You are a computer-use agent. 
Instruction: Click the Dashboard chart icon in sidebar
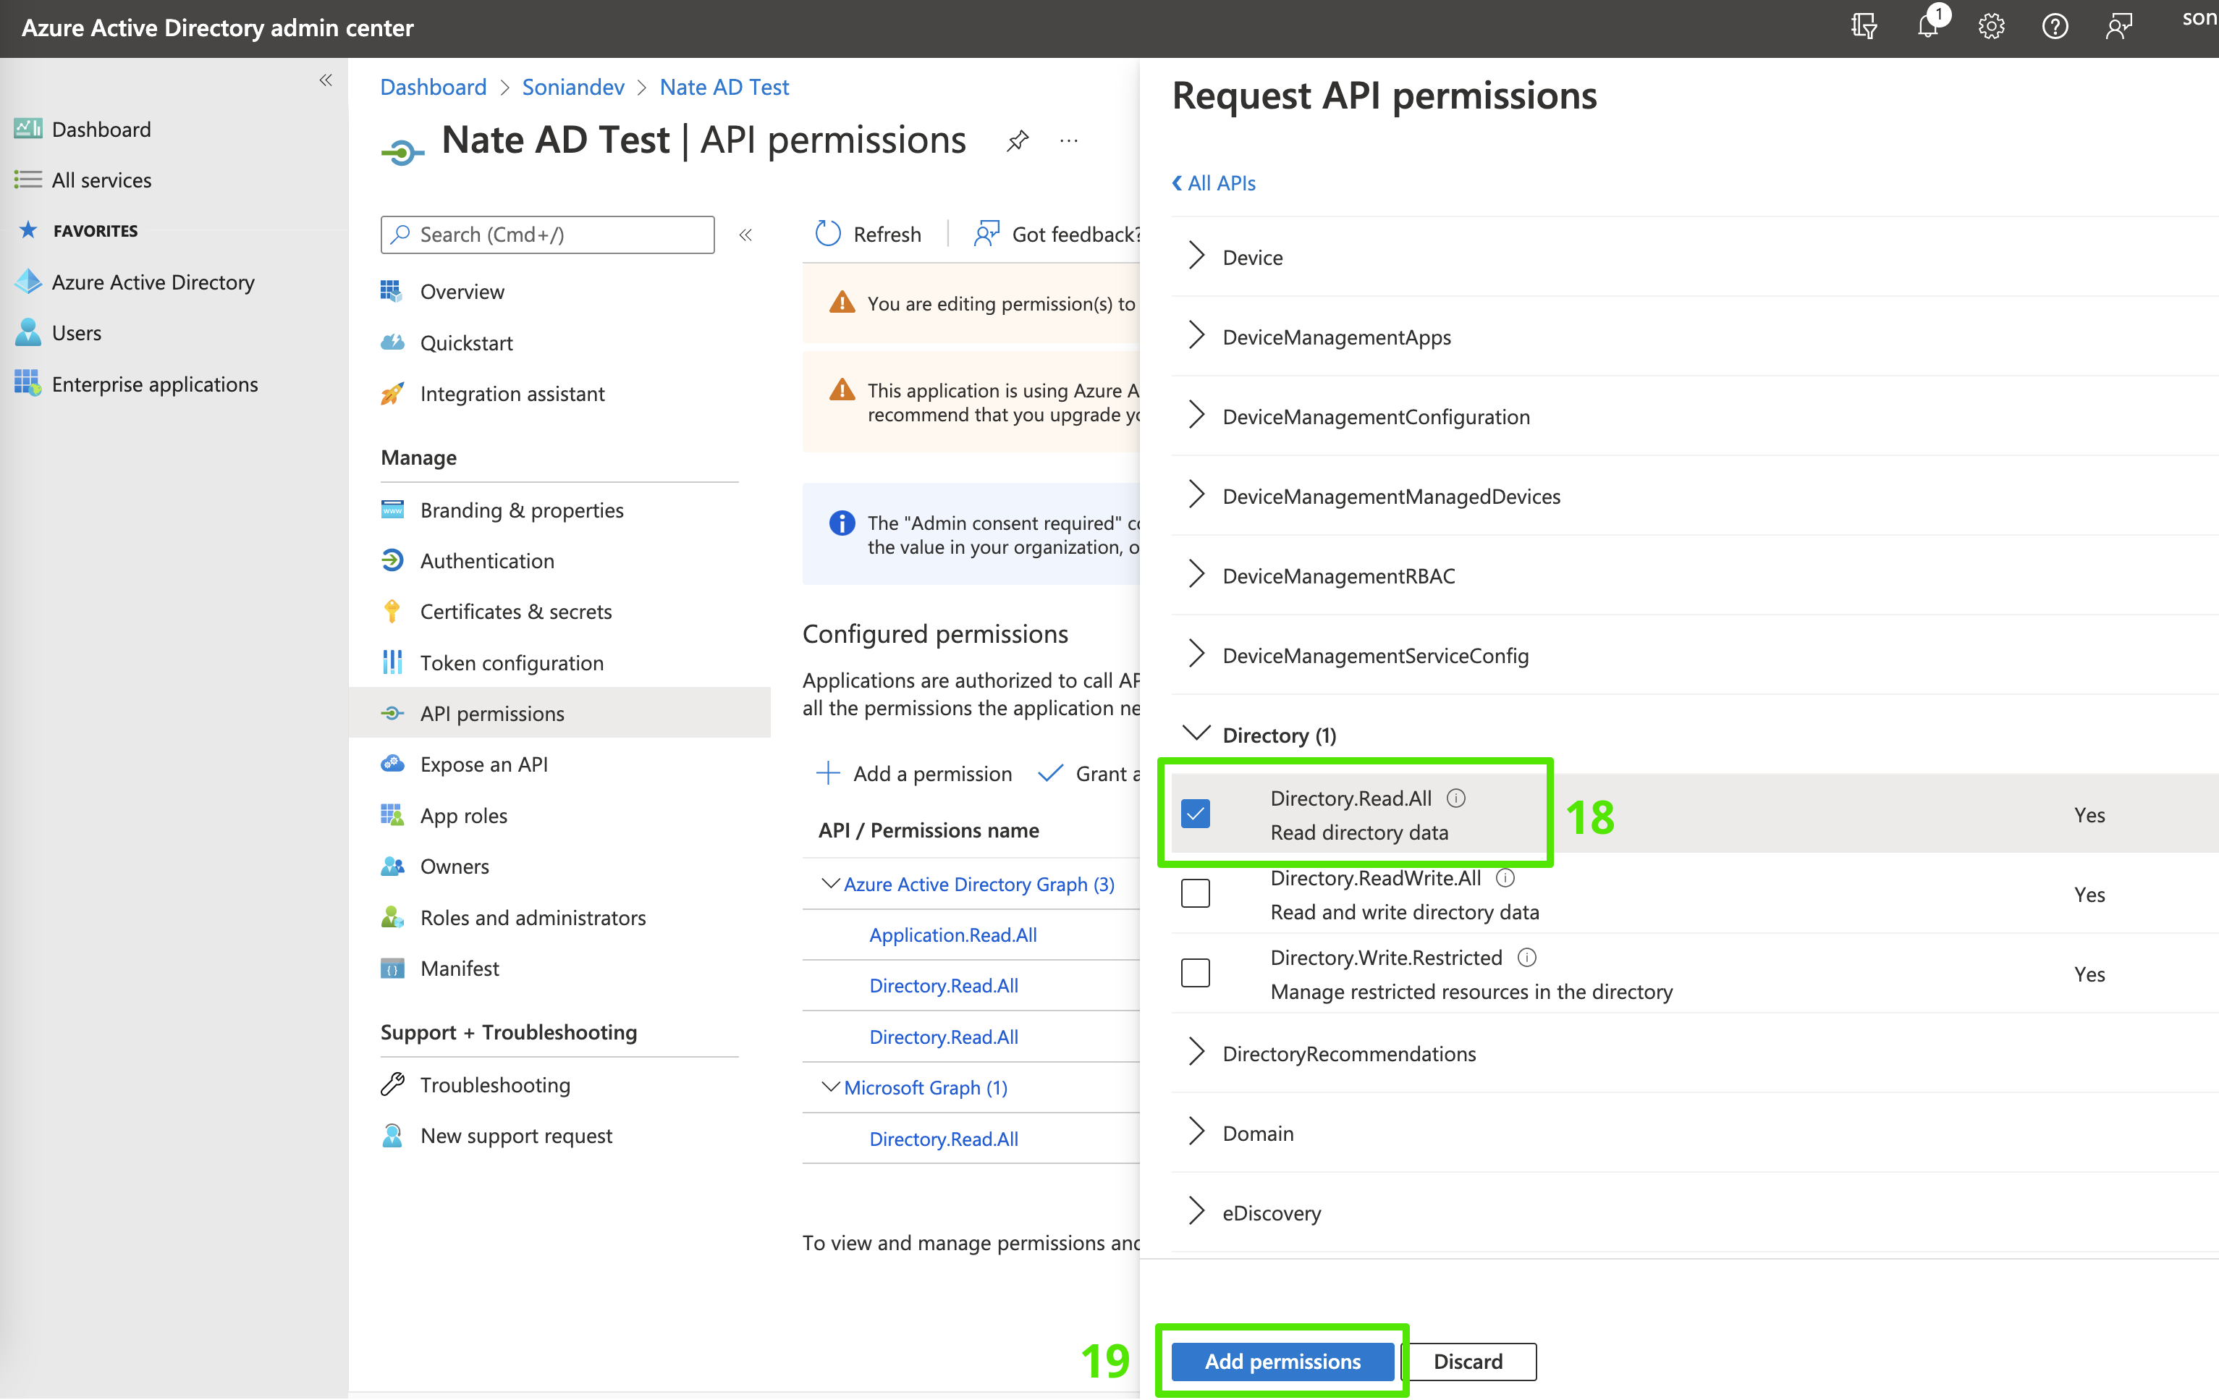point(28,129)
